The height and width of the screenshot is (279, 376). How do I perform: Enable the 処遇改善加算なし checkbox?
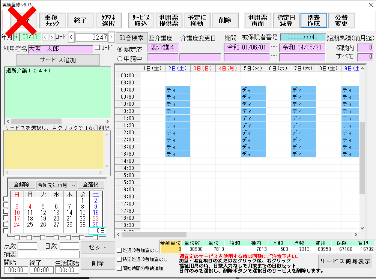click(x=119, y=250)
